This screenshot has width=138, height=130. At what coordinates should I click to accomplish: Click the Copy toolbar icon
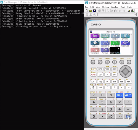tap(112, 11)
